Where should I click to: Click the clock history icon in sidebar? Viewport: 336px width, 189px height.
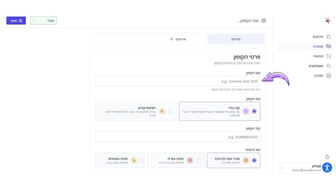(x=327, y=157)
